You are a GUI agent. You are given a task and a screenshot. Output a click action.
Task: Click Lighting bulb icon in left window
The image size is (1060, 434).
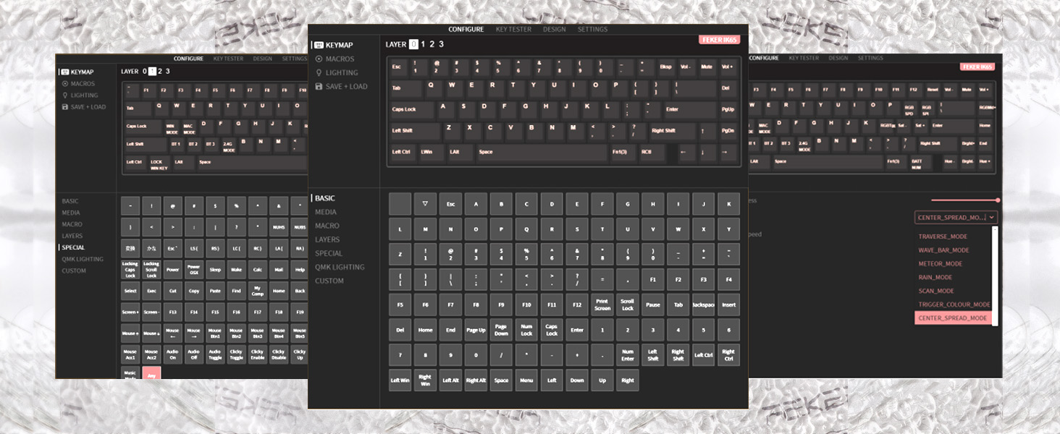coord(65,95)
